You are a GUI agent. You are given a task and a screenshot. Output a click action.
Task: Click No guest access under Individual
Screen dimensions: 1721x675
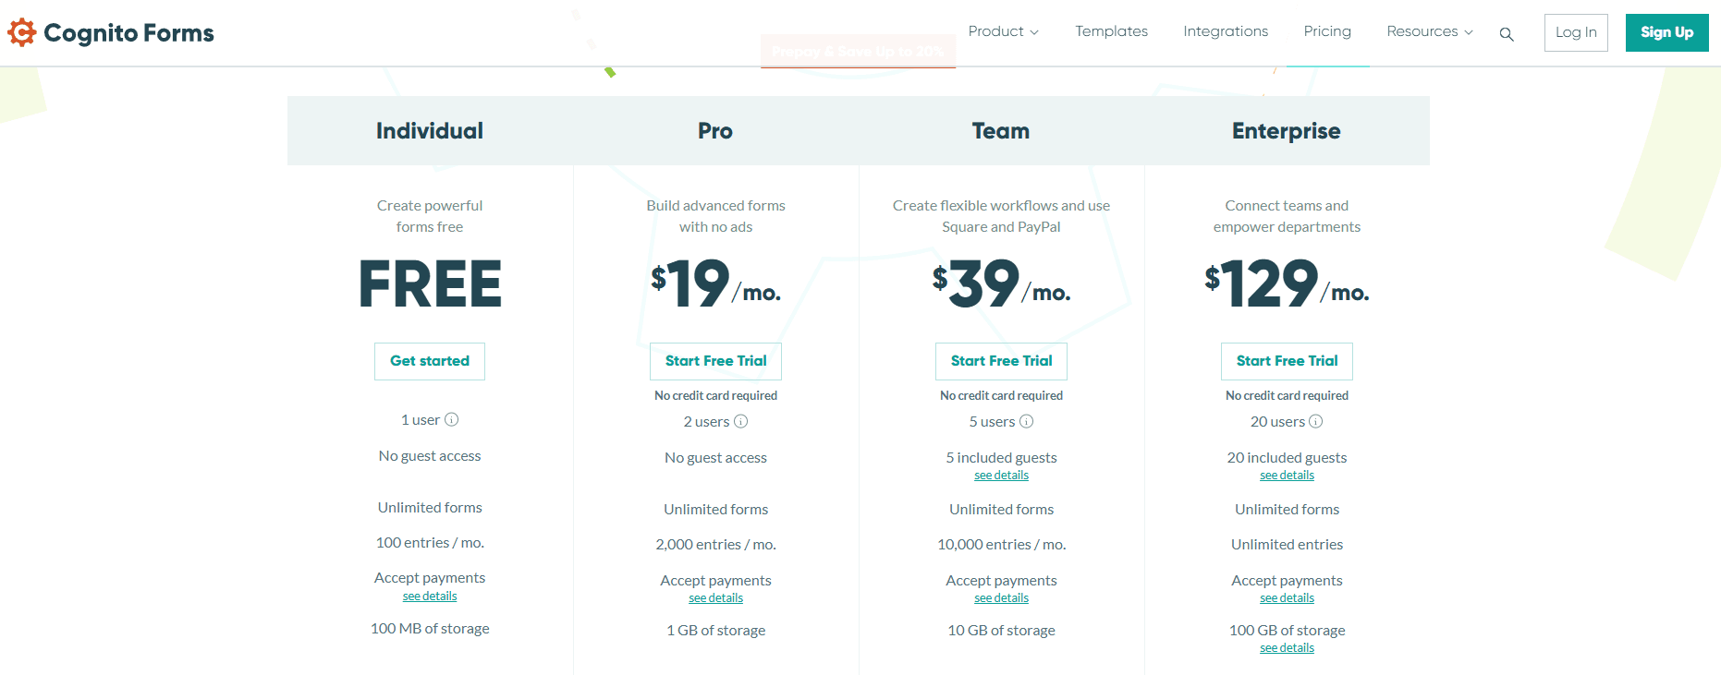430,456
